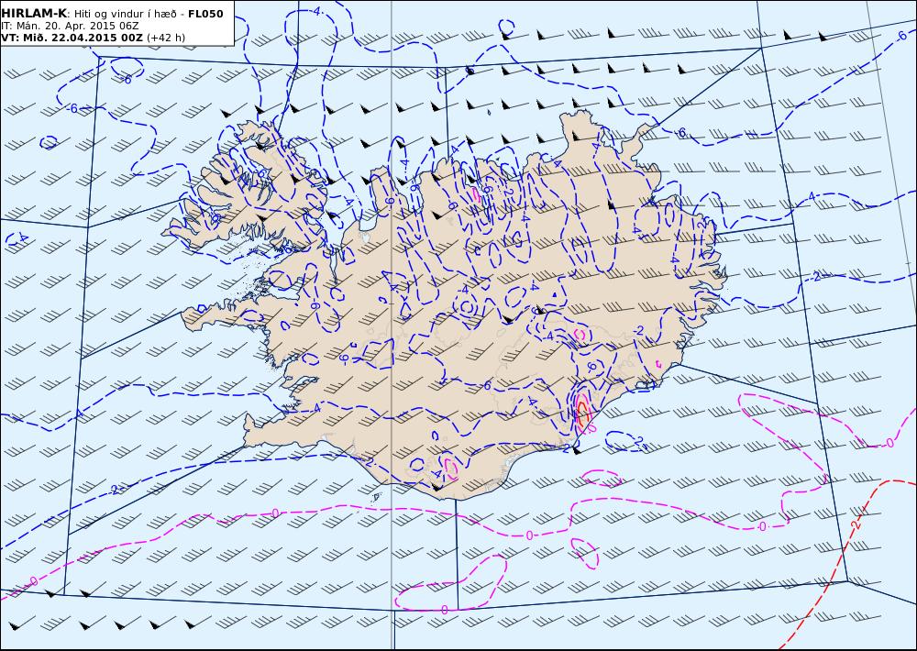Image resolution: width=917 pixels, height=651 pixels.
Task: Click the "VT: Mið. 22.04.2015 00Z" valid time
Action: click(x=72, y=38)
